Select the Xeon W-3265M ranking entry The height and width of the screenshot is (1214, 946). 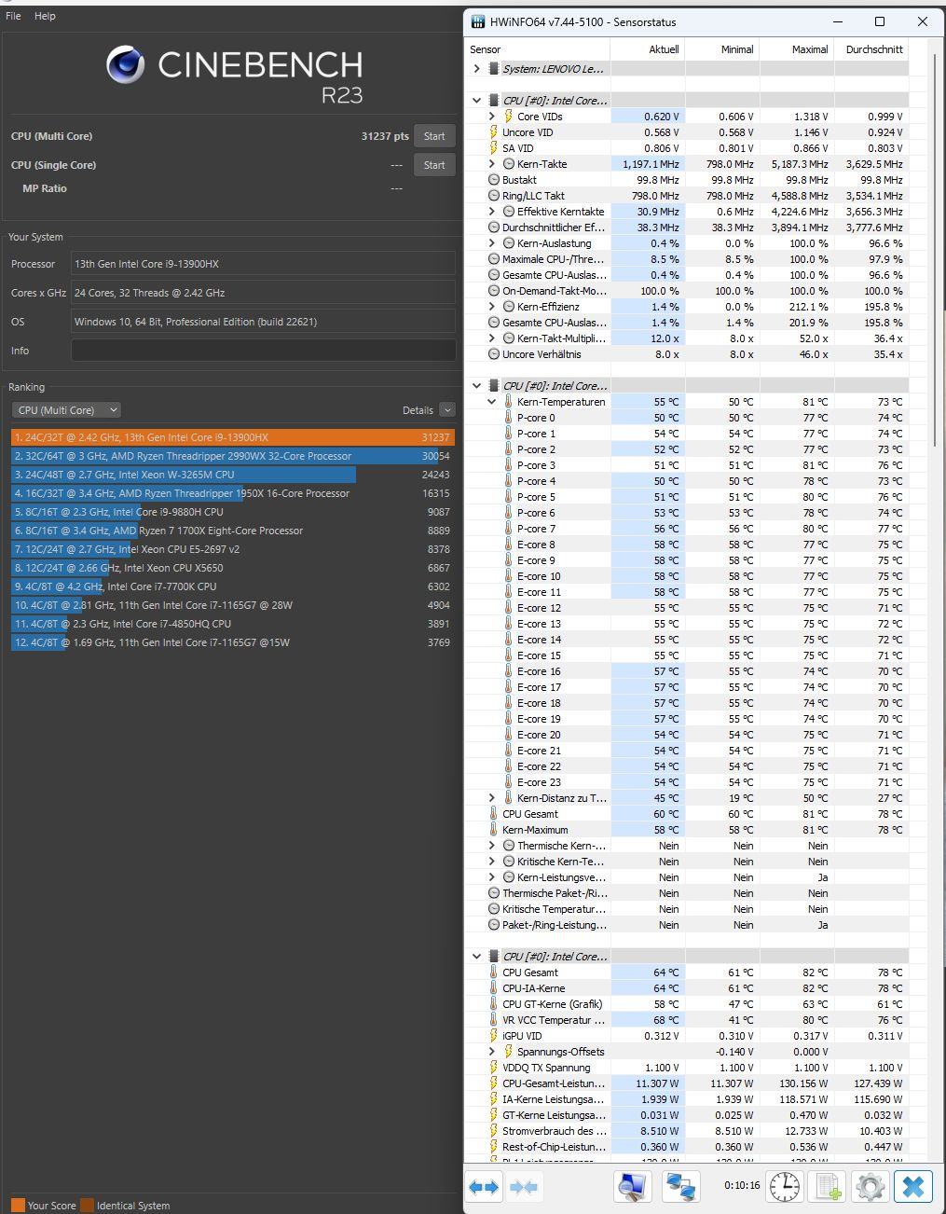pyautogui.click(x=233, y=475)
